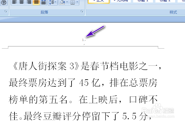
Task: Apply the 标题 1 style
Action: [x=143, y=1]
